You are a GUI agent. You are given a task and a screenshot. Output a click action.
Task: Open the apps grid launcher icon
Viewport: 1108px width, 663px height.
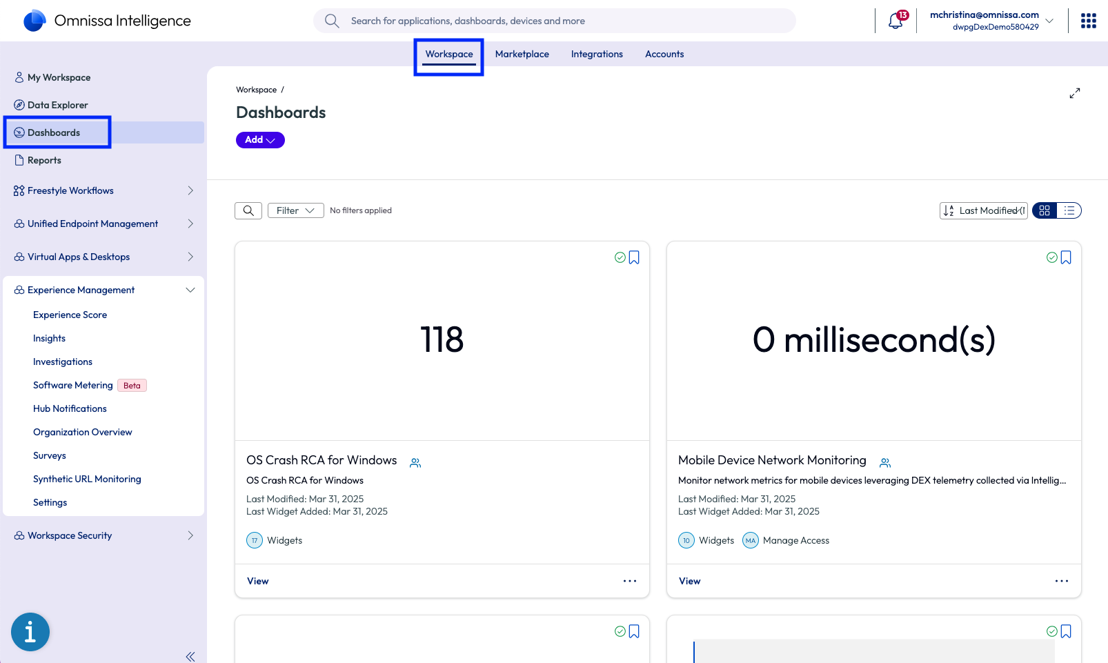(1088, 21)
